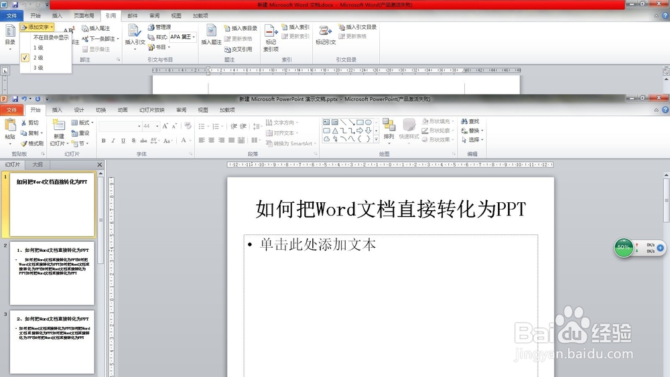Select the Text Box shape in gallery

pyautogui.click(x=326, y=123)
